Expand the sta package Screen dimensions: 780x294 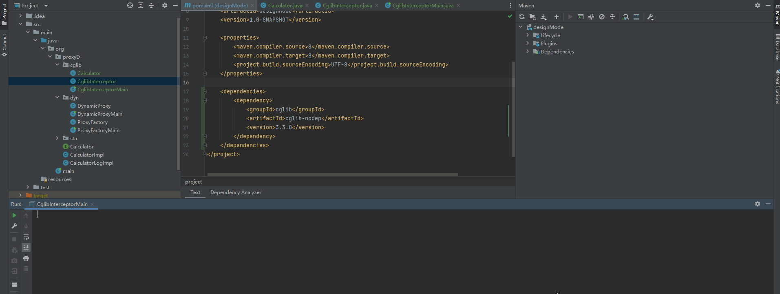coord(57,138)
